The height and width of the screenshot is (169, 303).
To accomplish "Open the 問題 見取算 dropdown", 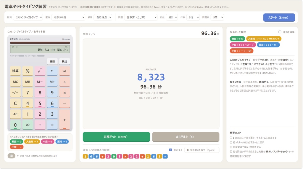I will pos(141,17).
